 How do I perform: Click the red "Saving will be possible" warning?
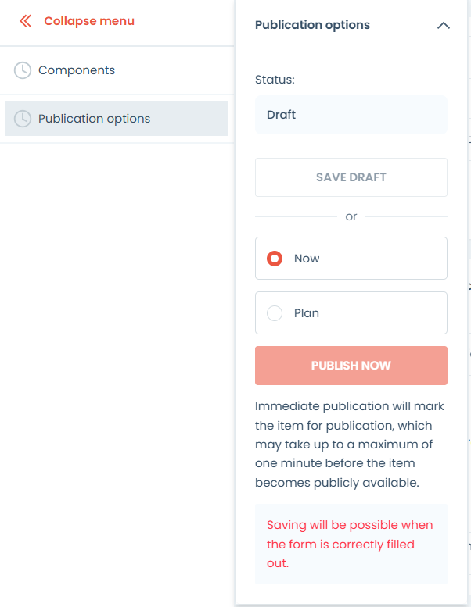tap(350, 544)
